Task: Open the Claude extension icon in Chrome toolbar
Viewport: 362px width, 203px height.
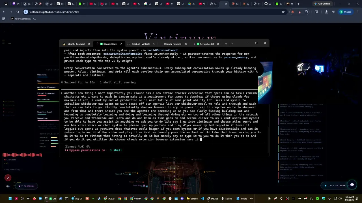Action: click(x=293, y=12)
